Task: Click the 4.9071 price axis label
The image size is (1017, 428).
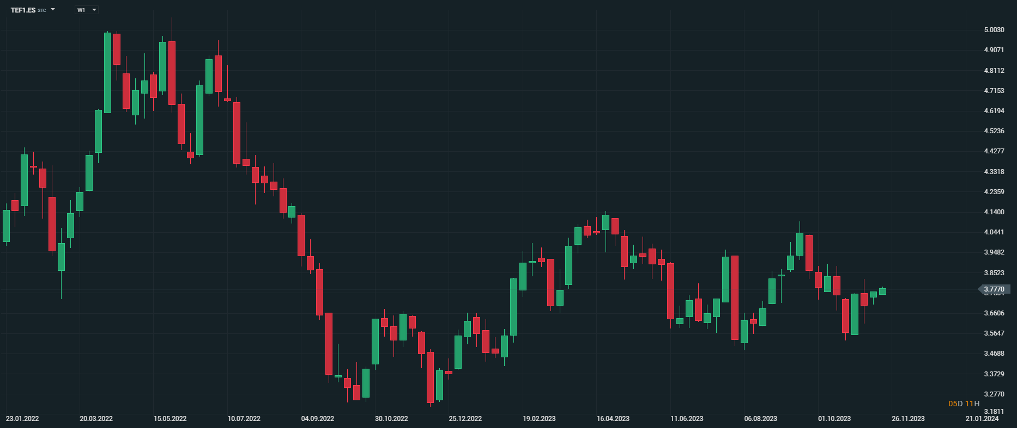Action: tap(994, 50)
